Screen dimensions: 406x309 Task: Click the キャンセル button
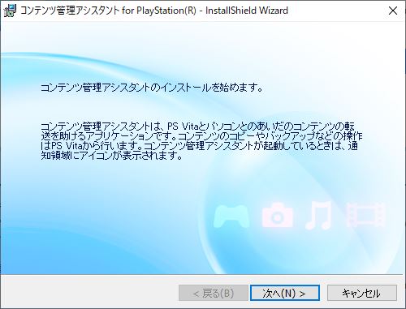tap(362, 293)
